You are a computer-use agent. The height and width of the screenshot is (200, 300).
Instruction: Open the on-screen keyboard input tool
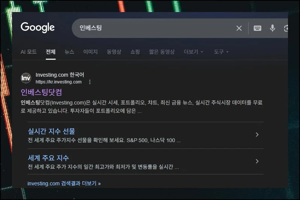(258, 28)
